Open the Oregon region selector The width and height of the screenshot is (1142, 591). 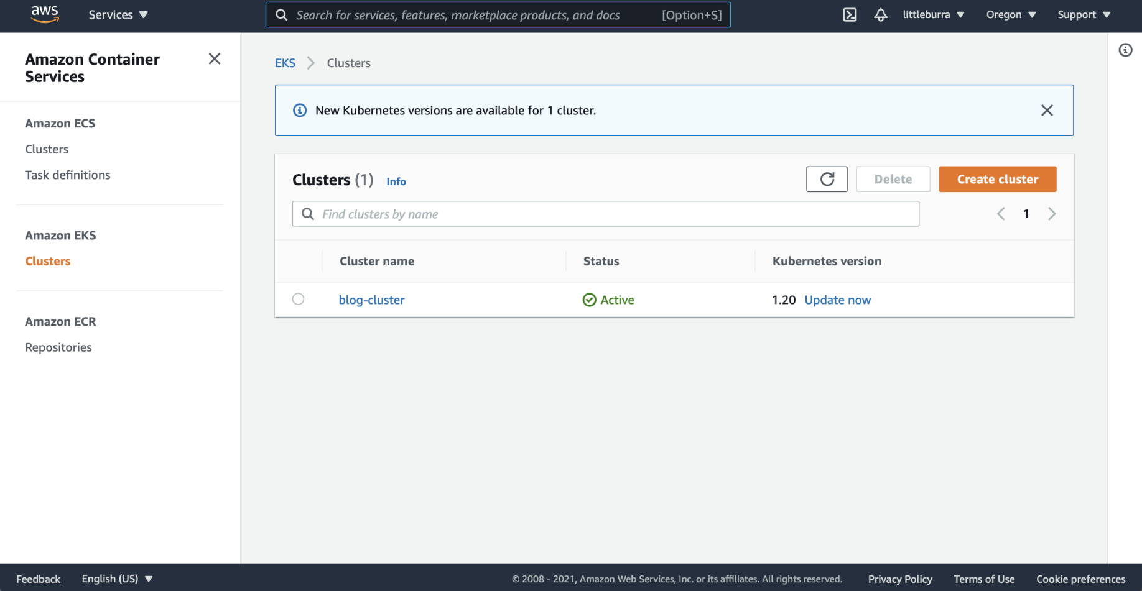1011,15
